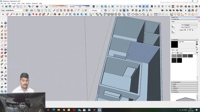Select the Pan hand tool in the left toolbar
This screenshot has width=200, height=112.
[6, 72]
